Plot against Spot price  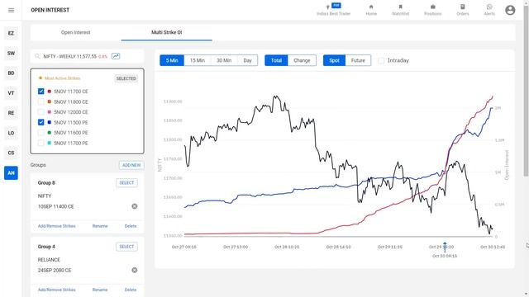[334, 60]
